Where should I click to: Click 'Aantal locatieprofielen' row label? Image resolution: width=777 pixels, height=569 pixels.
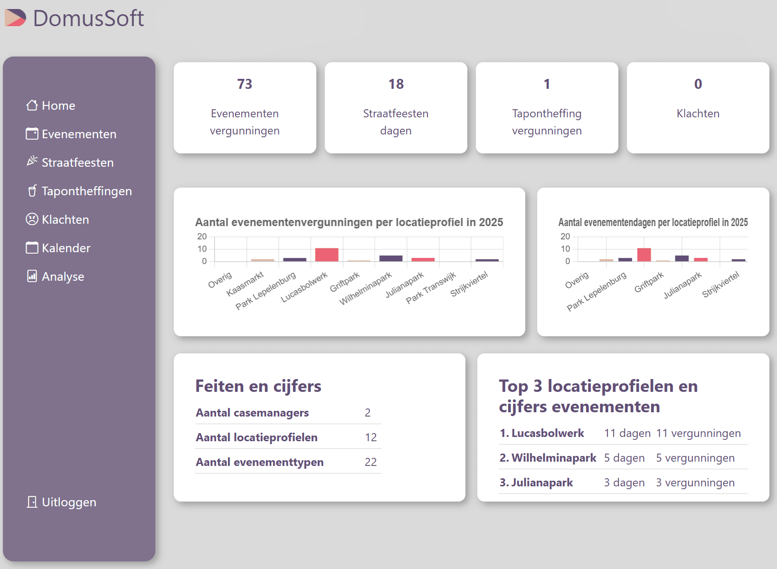click(257, 437)
